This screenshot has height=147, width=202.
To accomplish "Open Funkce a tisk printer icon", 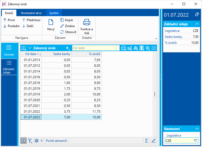I will tap(87, 22).
